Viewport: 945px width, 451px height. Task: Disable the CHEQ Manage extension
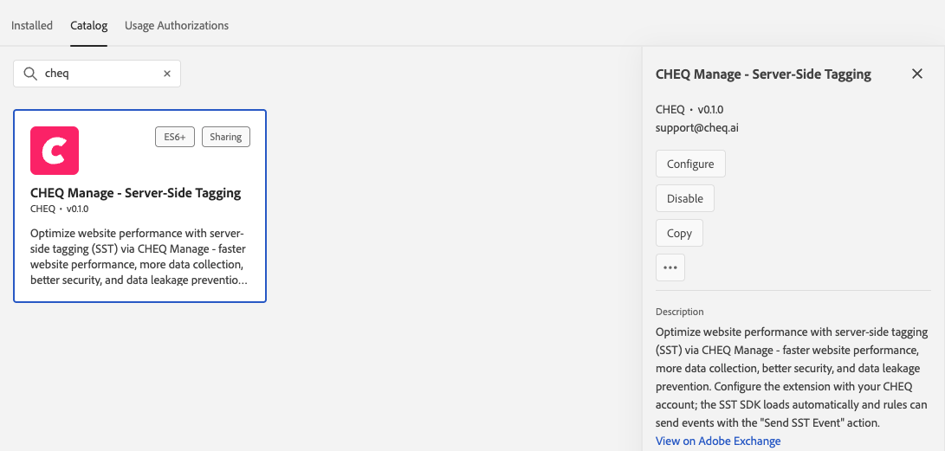tap(685, 198)
